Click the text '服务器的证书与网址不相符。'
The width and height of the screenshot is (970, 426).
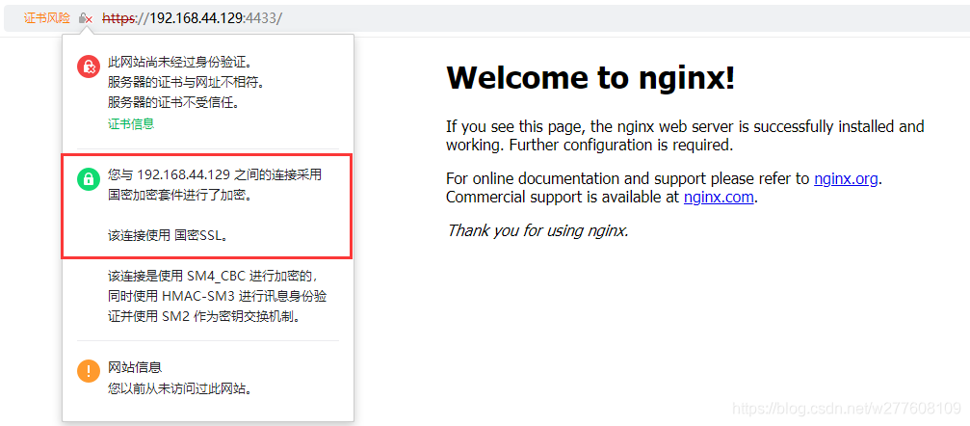pos(186,82)
